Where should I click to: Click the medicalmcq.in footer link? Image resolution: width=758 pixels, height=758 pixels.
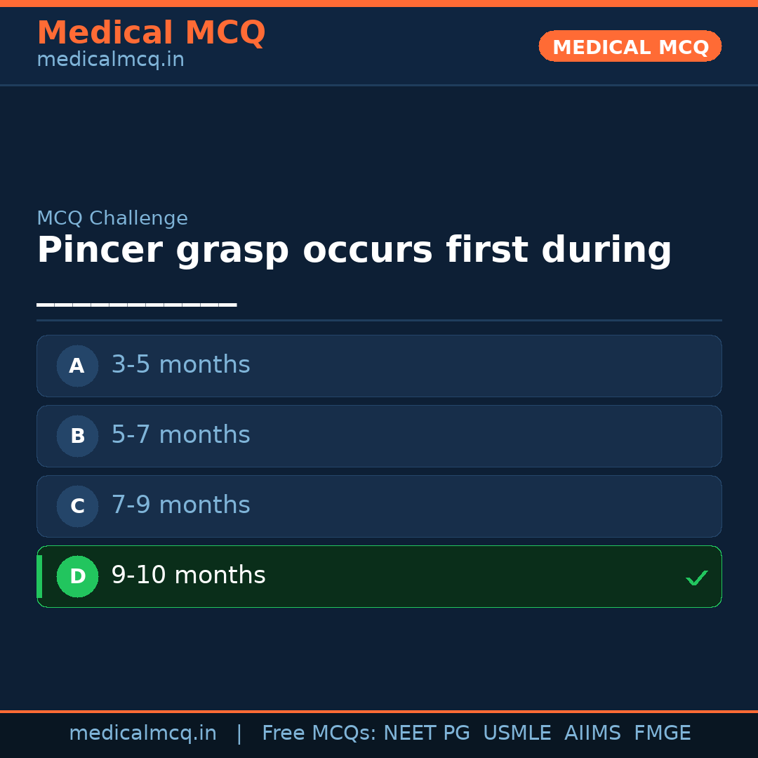click(143, 732)
